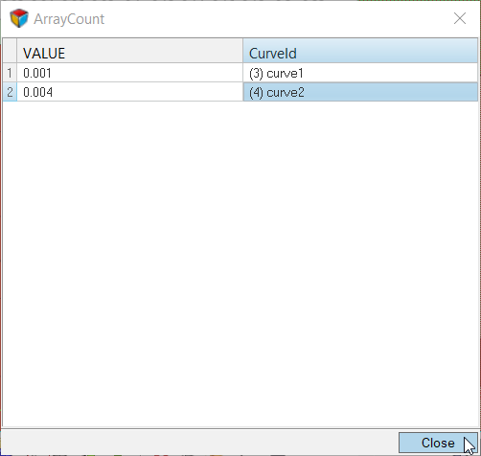Open the (4) curve2 CurveId cell
This screenshot has height=456, width=481.
pyautogui.click(x=360, y=92)
